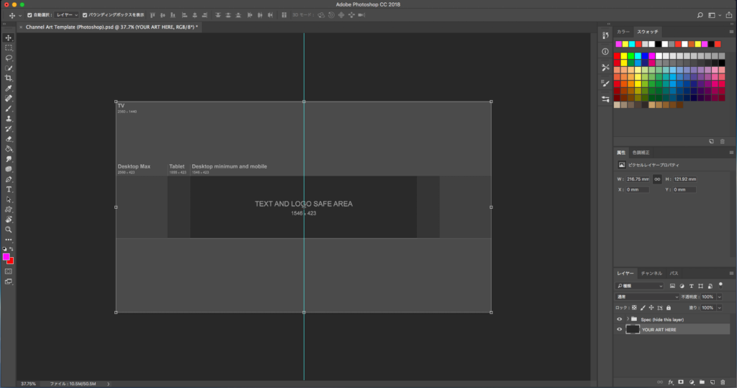Select the Zoom tool in toolbar
The height and width of the screenshot is (388, 737).
[x=9, y=230]
